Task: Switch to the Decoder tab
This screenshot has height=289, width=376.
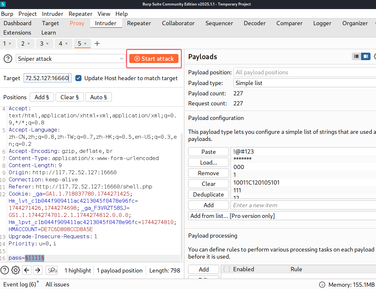Action: [x=255, y=23]
